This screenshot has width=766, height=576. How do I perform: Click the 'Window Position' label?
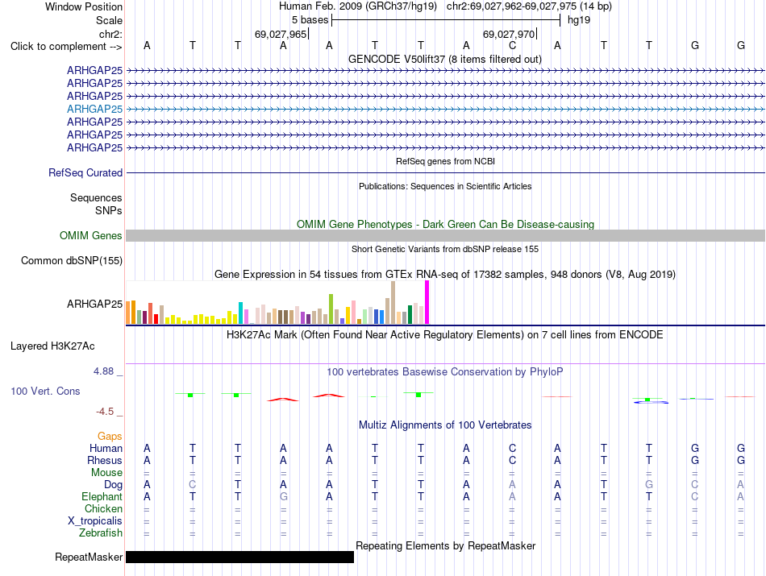tap(84, 6)
